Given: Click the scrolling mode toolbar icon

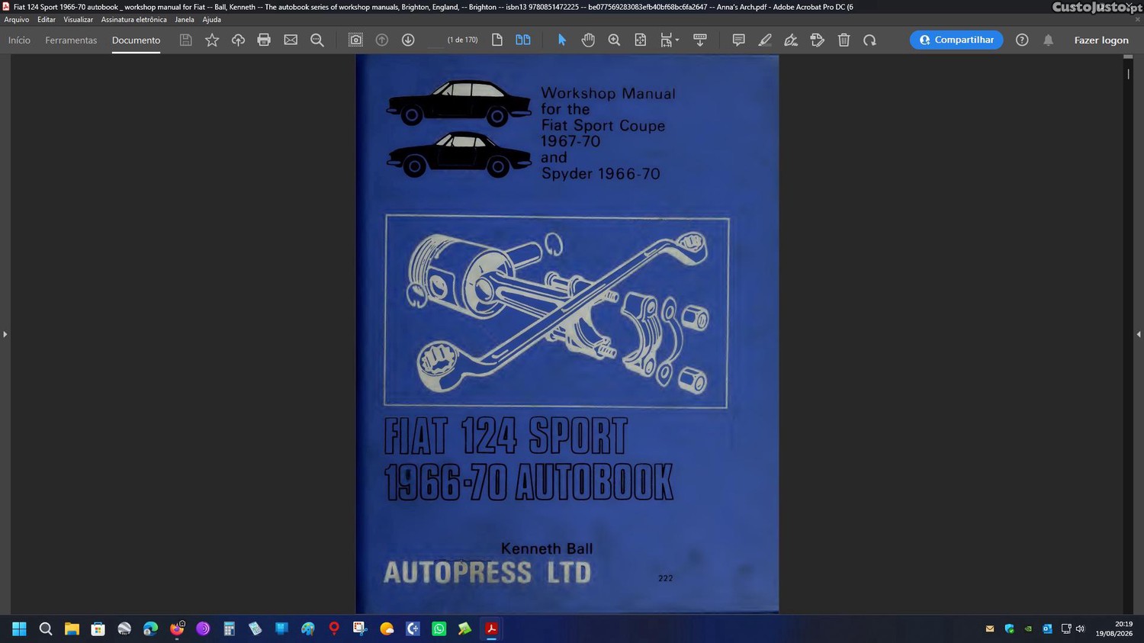Looking at the screenshot, I should pos(700,40).
